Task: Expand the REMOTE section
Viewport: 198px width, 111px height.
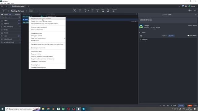Action: point(11,24)
